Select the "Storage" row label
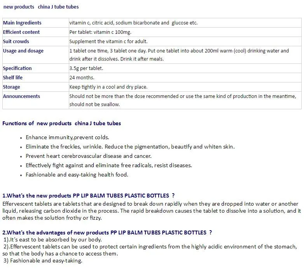This screenshot has height=271, width=304. (12, 87)
